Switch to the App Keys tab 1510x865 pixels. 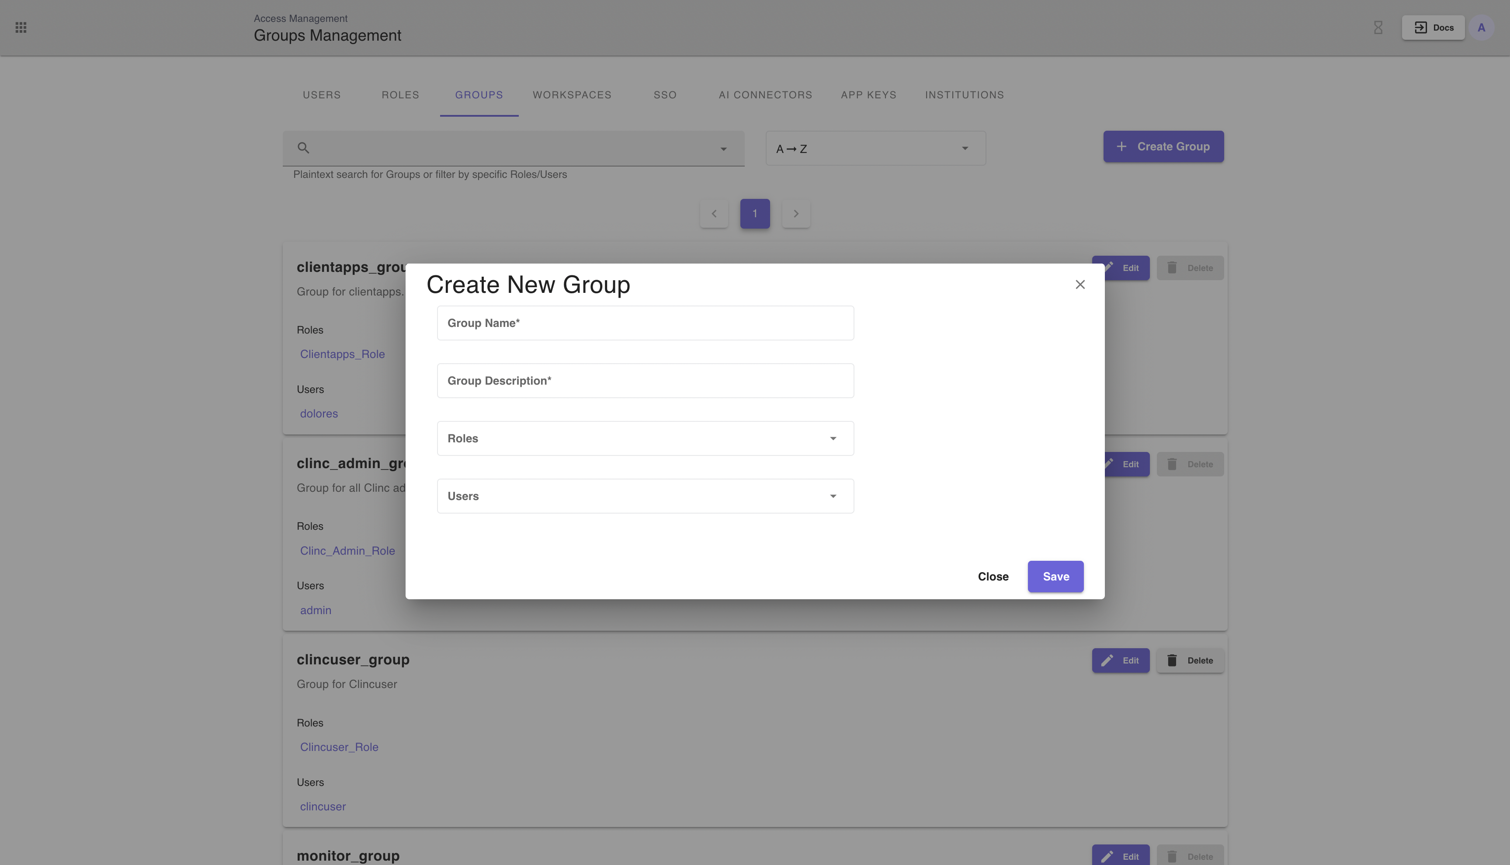tap(868, 95)
